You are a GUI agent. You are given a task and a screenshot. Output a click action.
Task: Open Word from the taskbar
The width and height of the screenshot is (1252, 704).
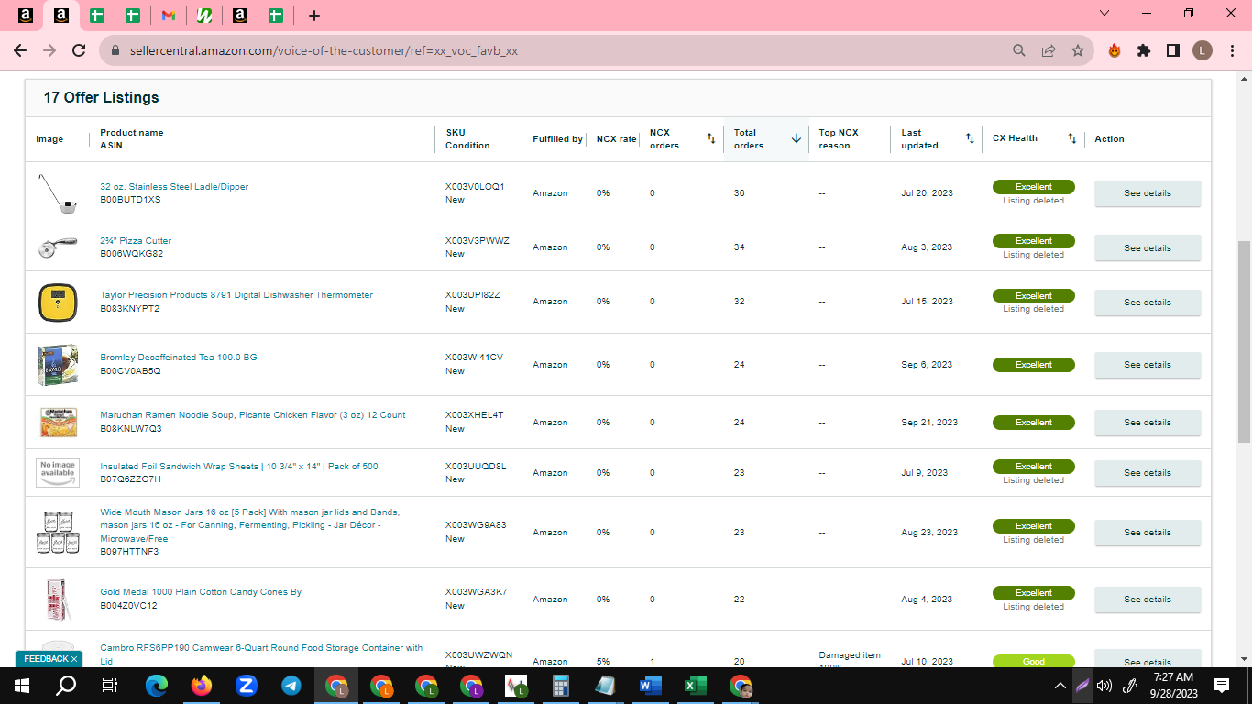click(650, 686)
